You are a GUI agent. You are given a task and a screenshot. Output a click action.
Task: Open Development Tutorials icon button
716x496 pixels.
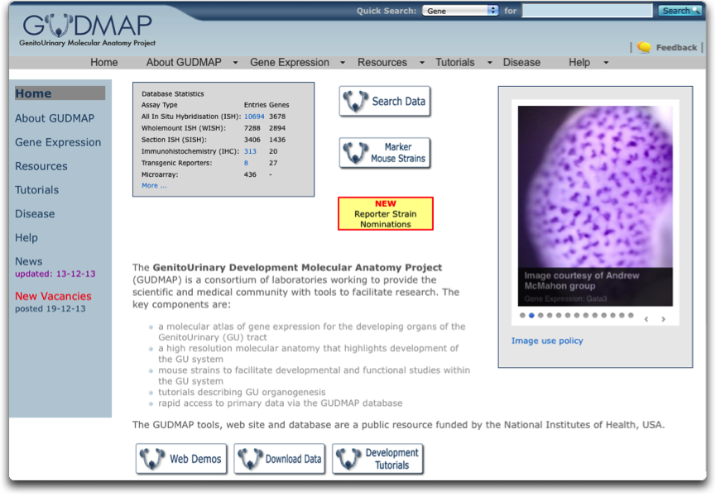[x=377, y=459]
